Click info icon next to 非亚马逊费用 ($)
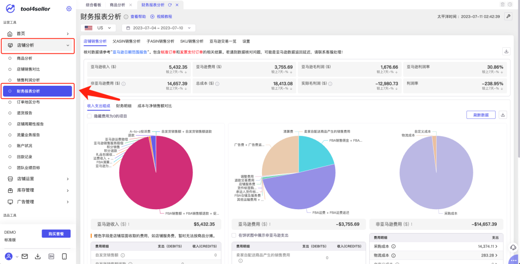520x264 pixels. (x=124, y=84)
